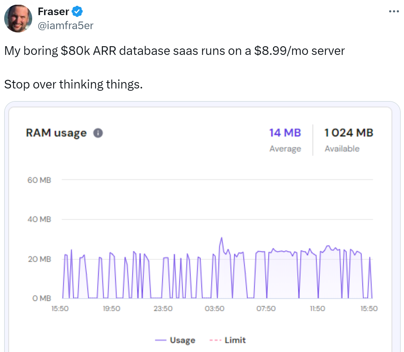Click the 23:50 time axis label

tap(163, 308)
